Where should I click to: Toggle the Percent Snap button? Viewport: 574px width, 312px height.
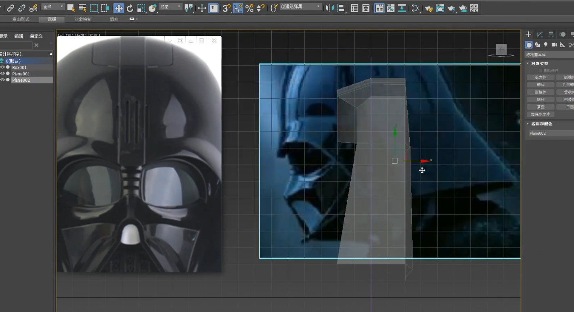click(249, 8)
